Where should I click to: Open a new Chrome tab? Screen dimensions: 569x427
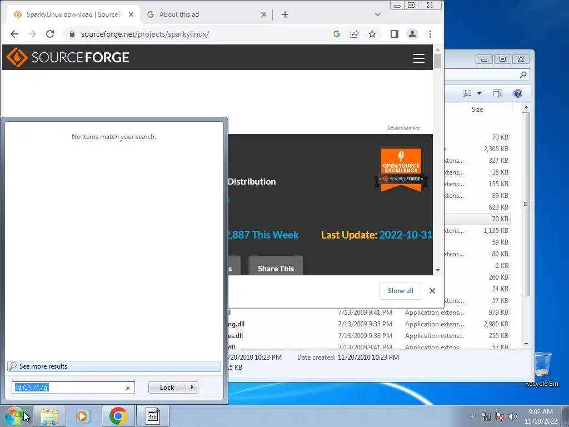[x=285, y=14]
